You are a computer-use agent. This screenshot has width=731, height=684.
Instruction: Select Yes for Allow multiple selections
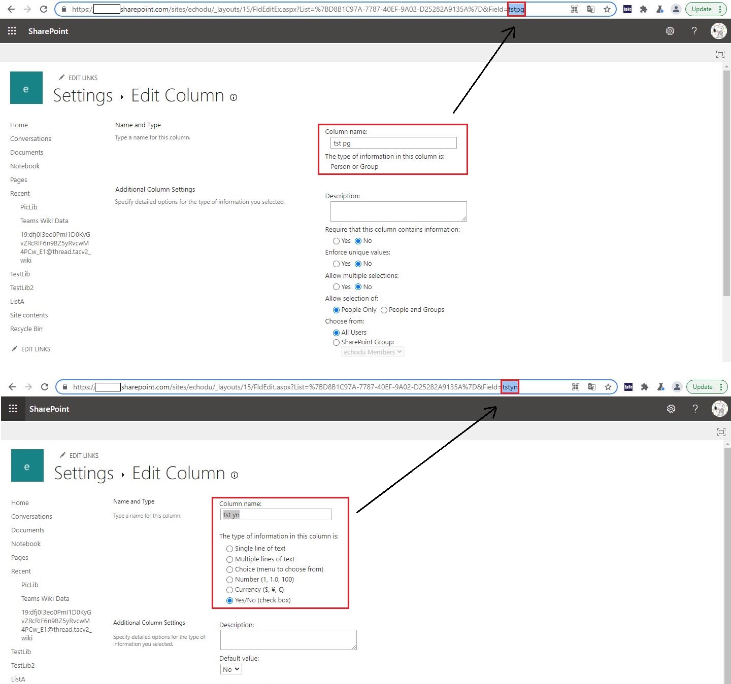337,287
